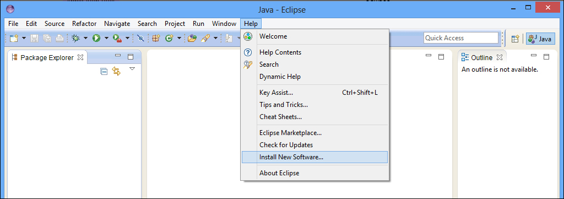
Task: Open the Source menu
Action: tap(55, 24)
